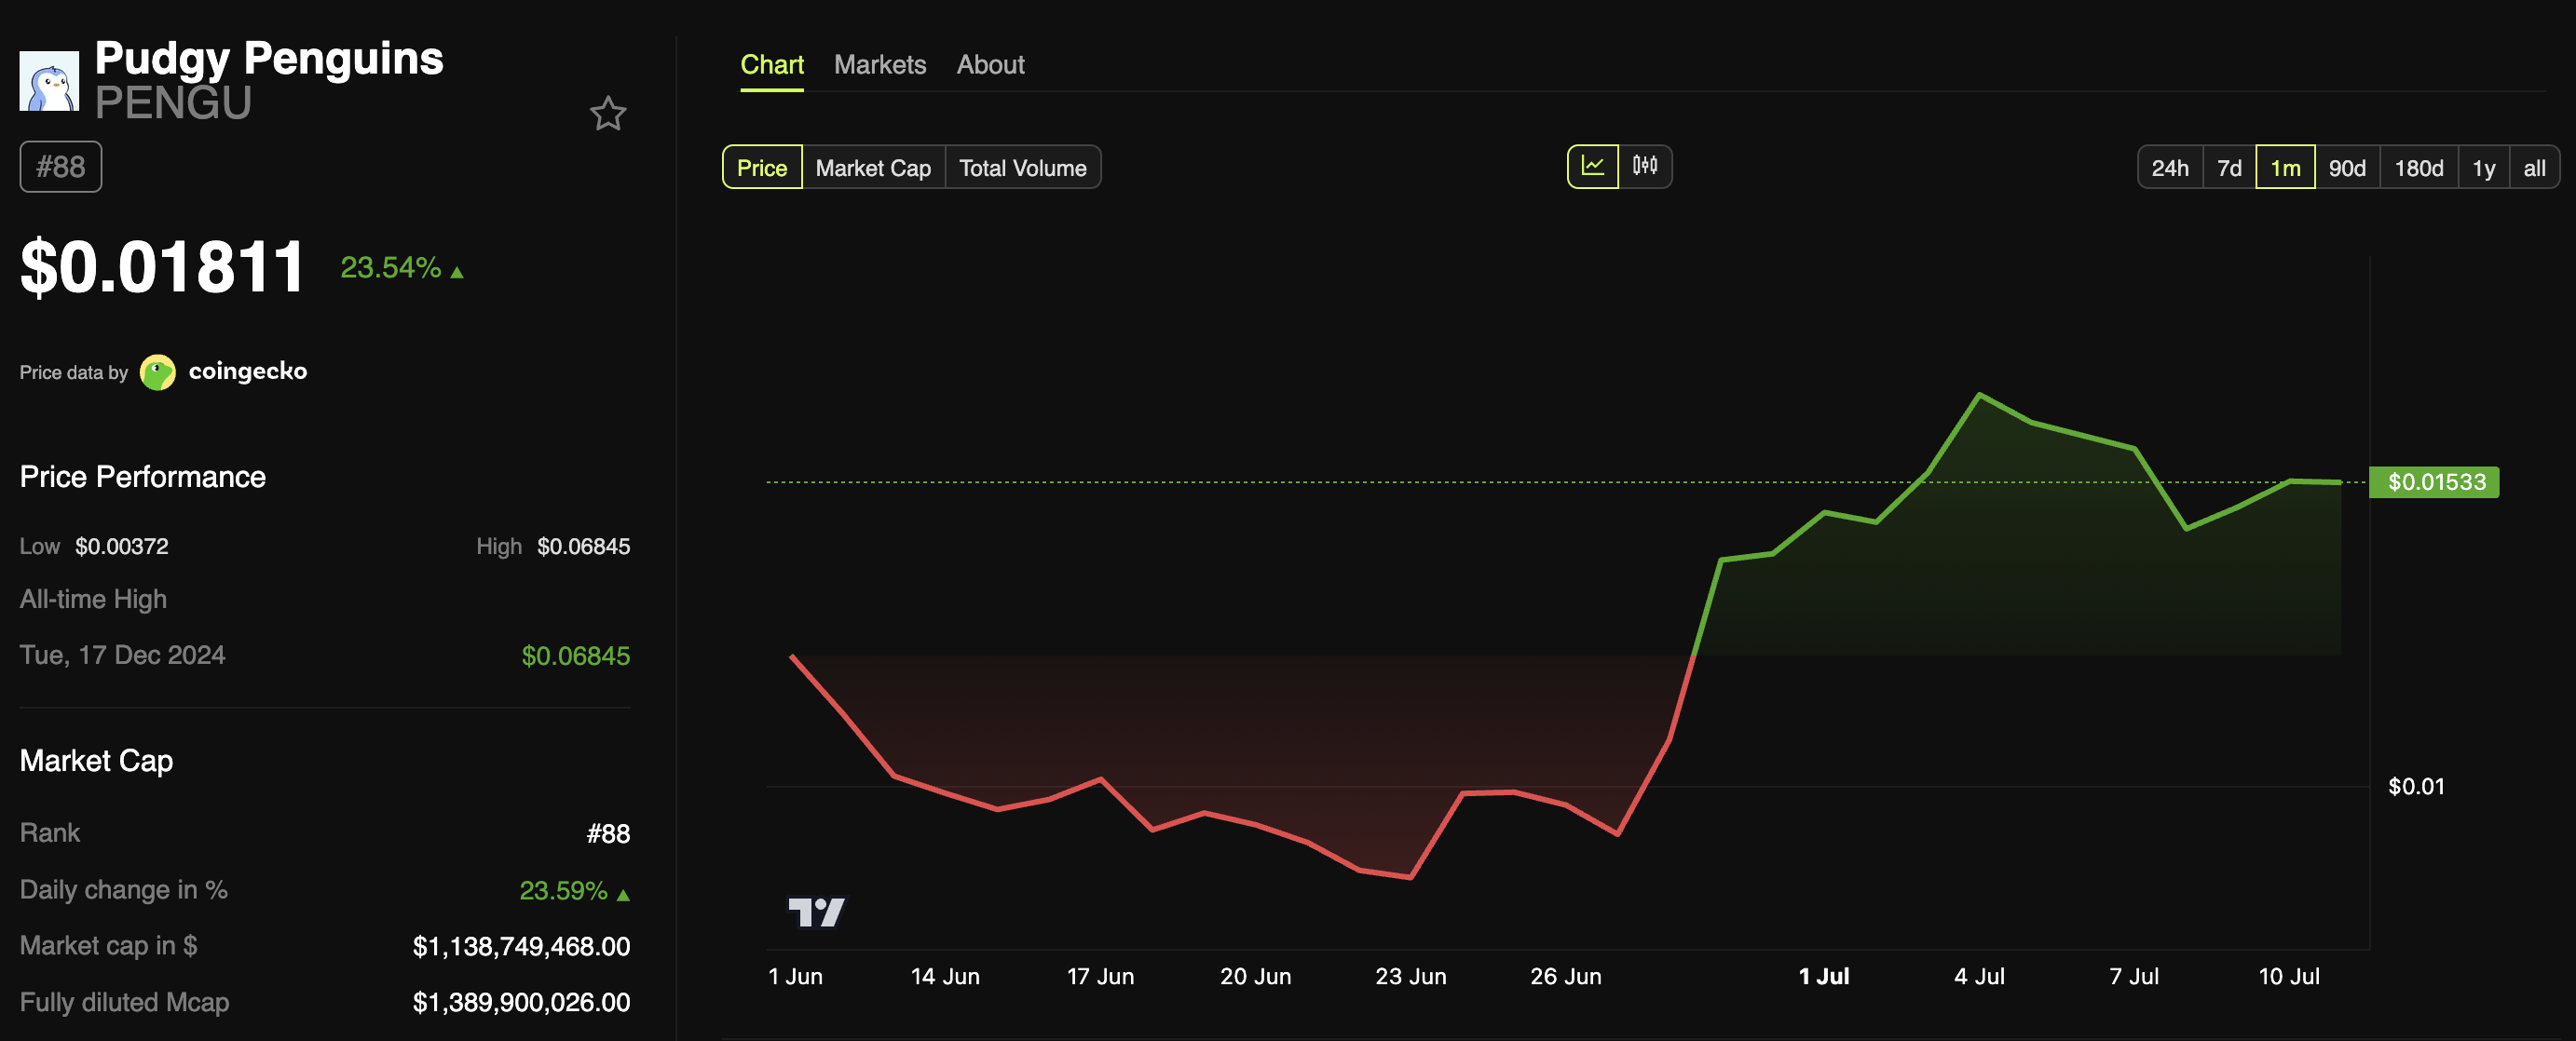Click the favorite star icon
The image size is (2576, 1041).
[607, 114]
